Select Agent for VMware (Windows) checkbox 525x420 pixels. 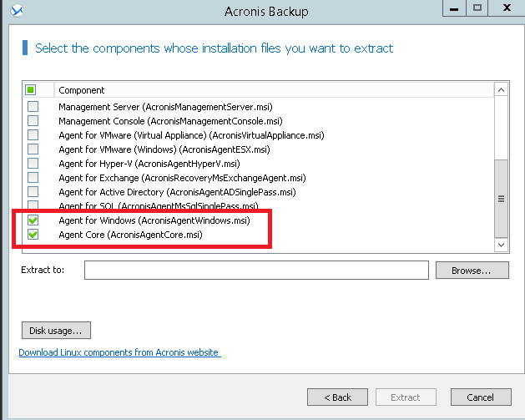tap(33, 149)
